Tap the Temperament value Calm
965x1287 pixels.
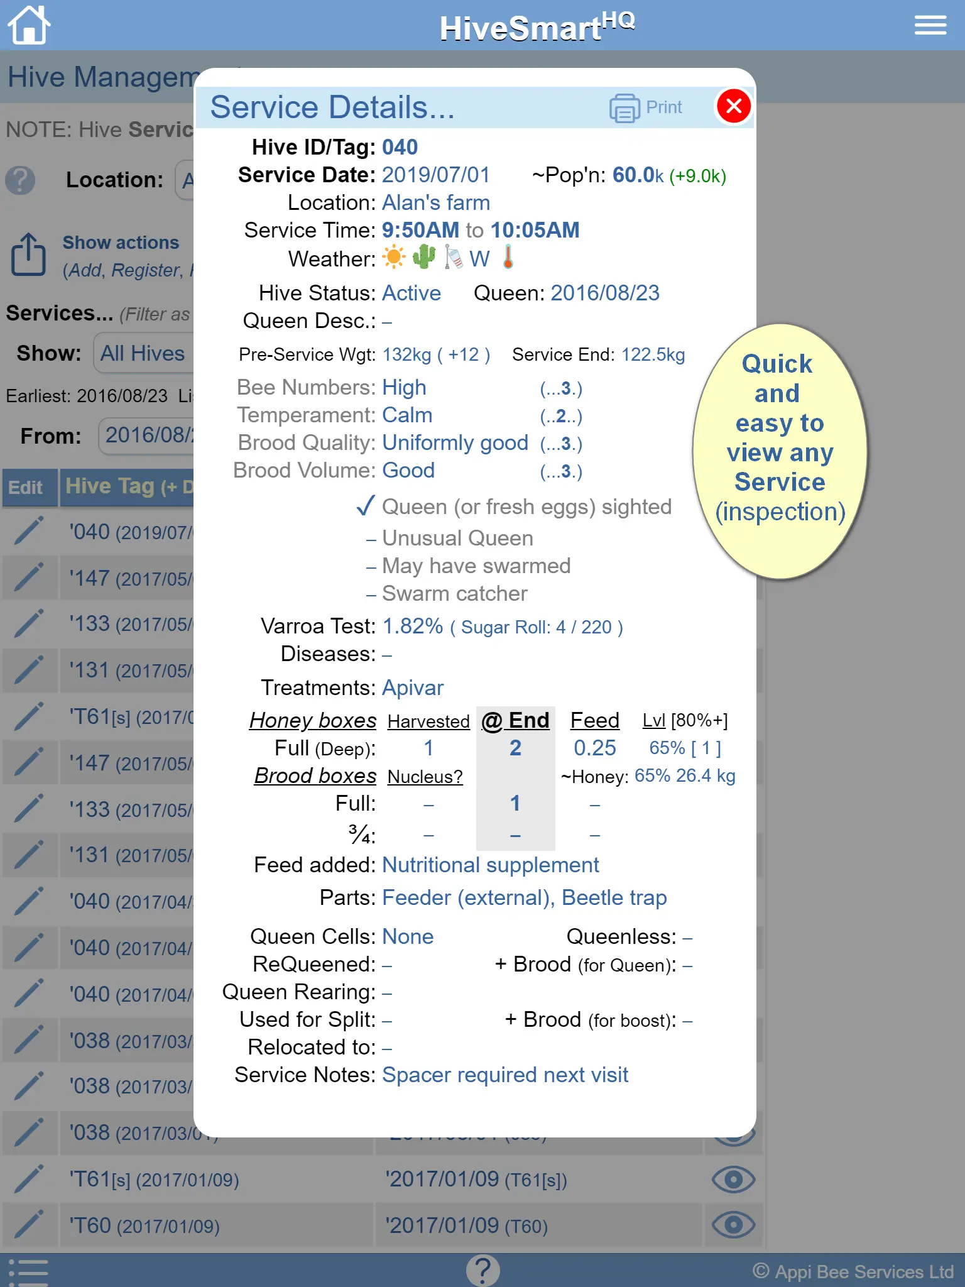[407, 415]
